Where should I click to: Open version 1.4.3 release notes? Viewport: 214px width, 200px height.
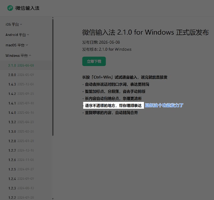point(21,84)
